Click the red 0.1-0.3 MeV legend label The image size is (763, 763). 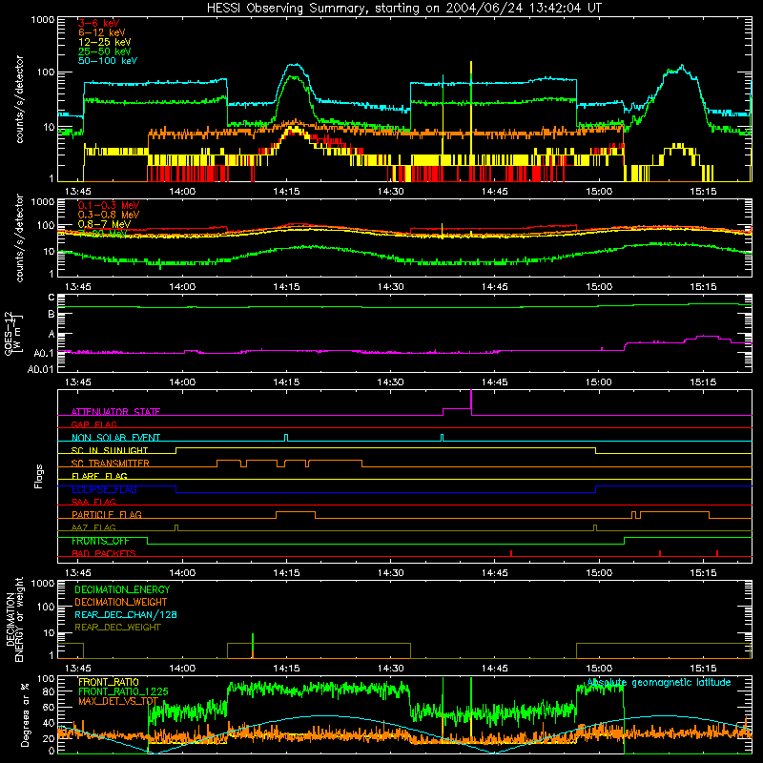coord(109,205)
